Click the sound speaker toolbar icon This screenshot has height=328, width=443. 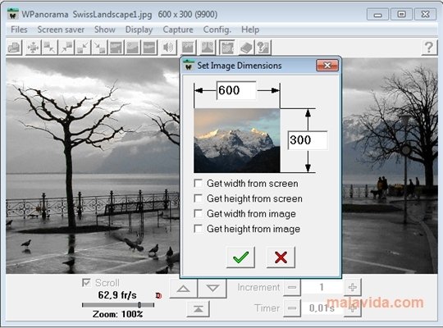(x=168, y=48)
